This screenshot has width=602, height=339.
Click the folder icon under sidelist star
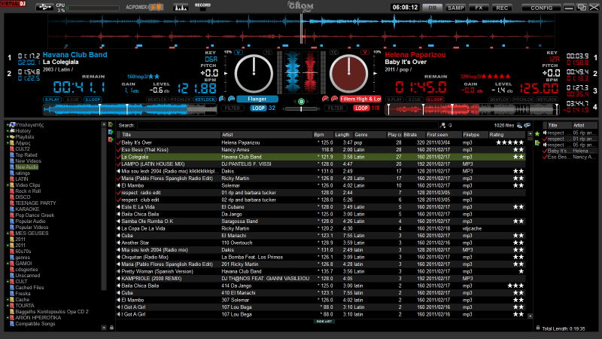[x=537, y=143]
